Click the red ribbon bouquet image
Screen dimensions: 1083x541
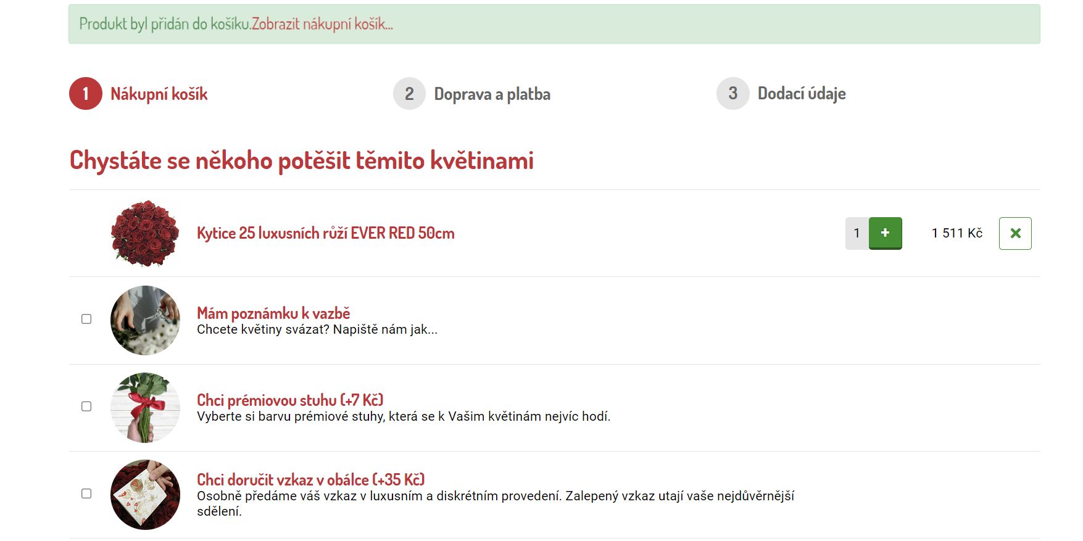pos(145,407)
